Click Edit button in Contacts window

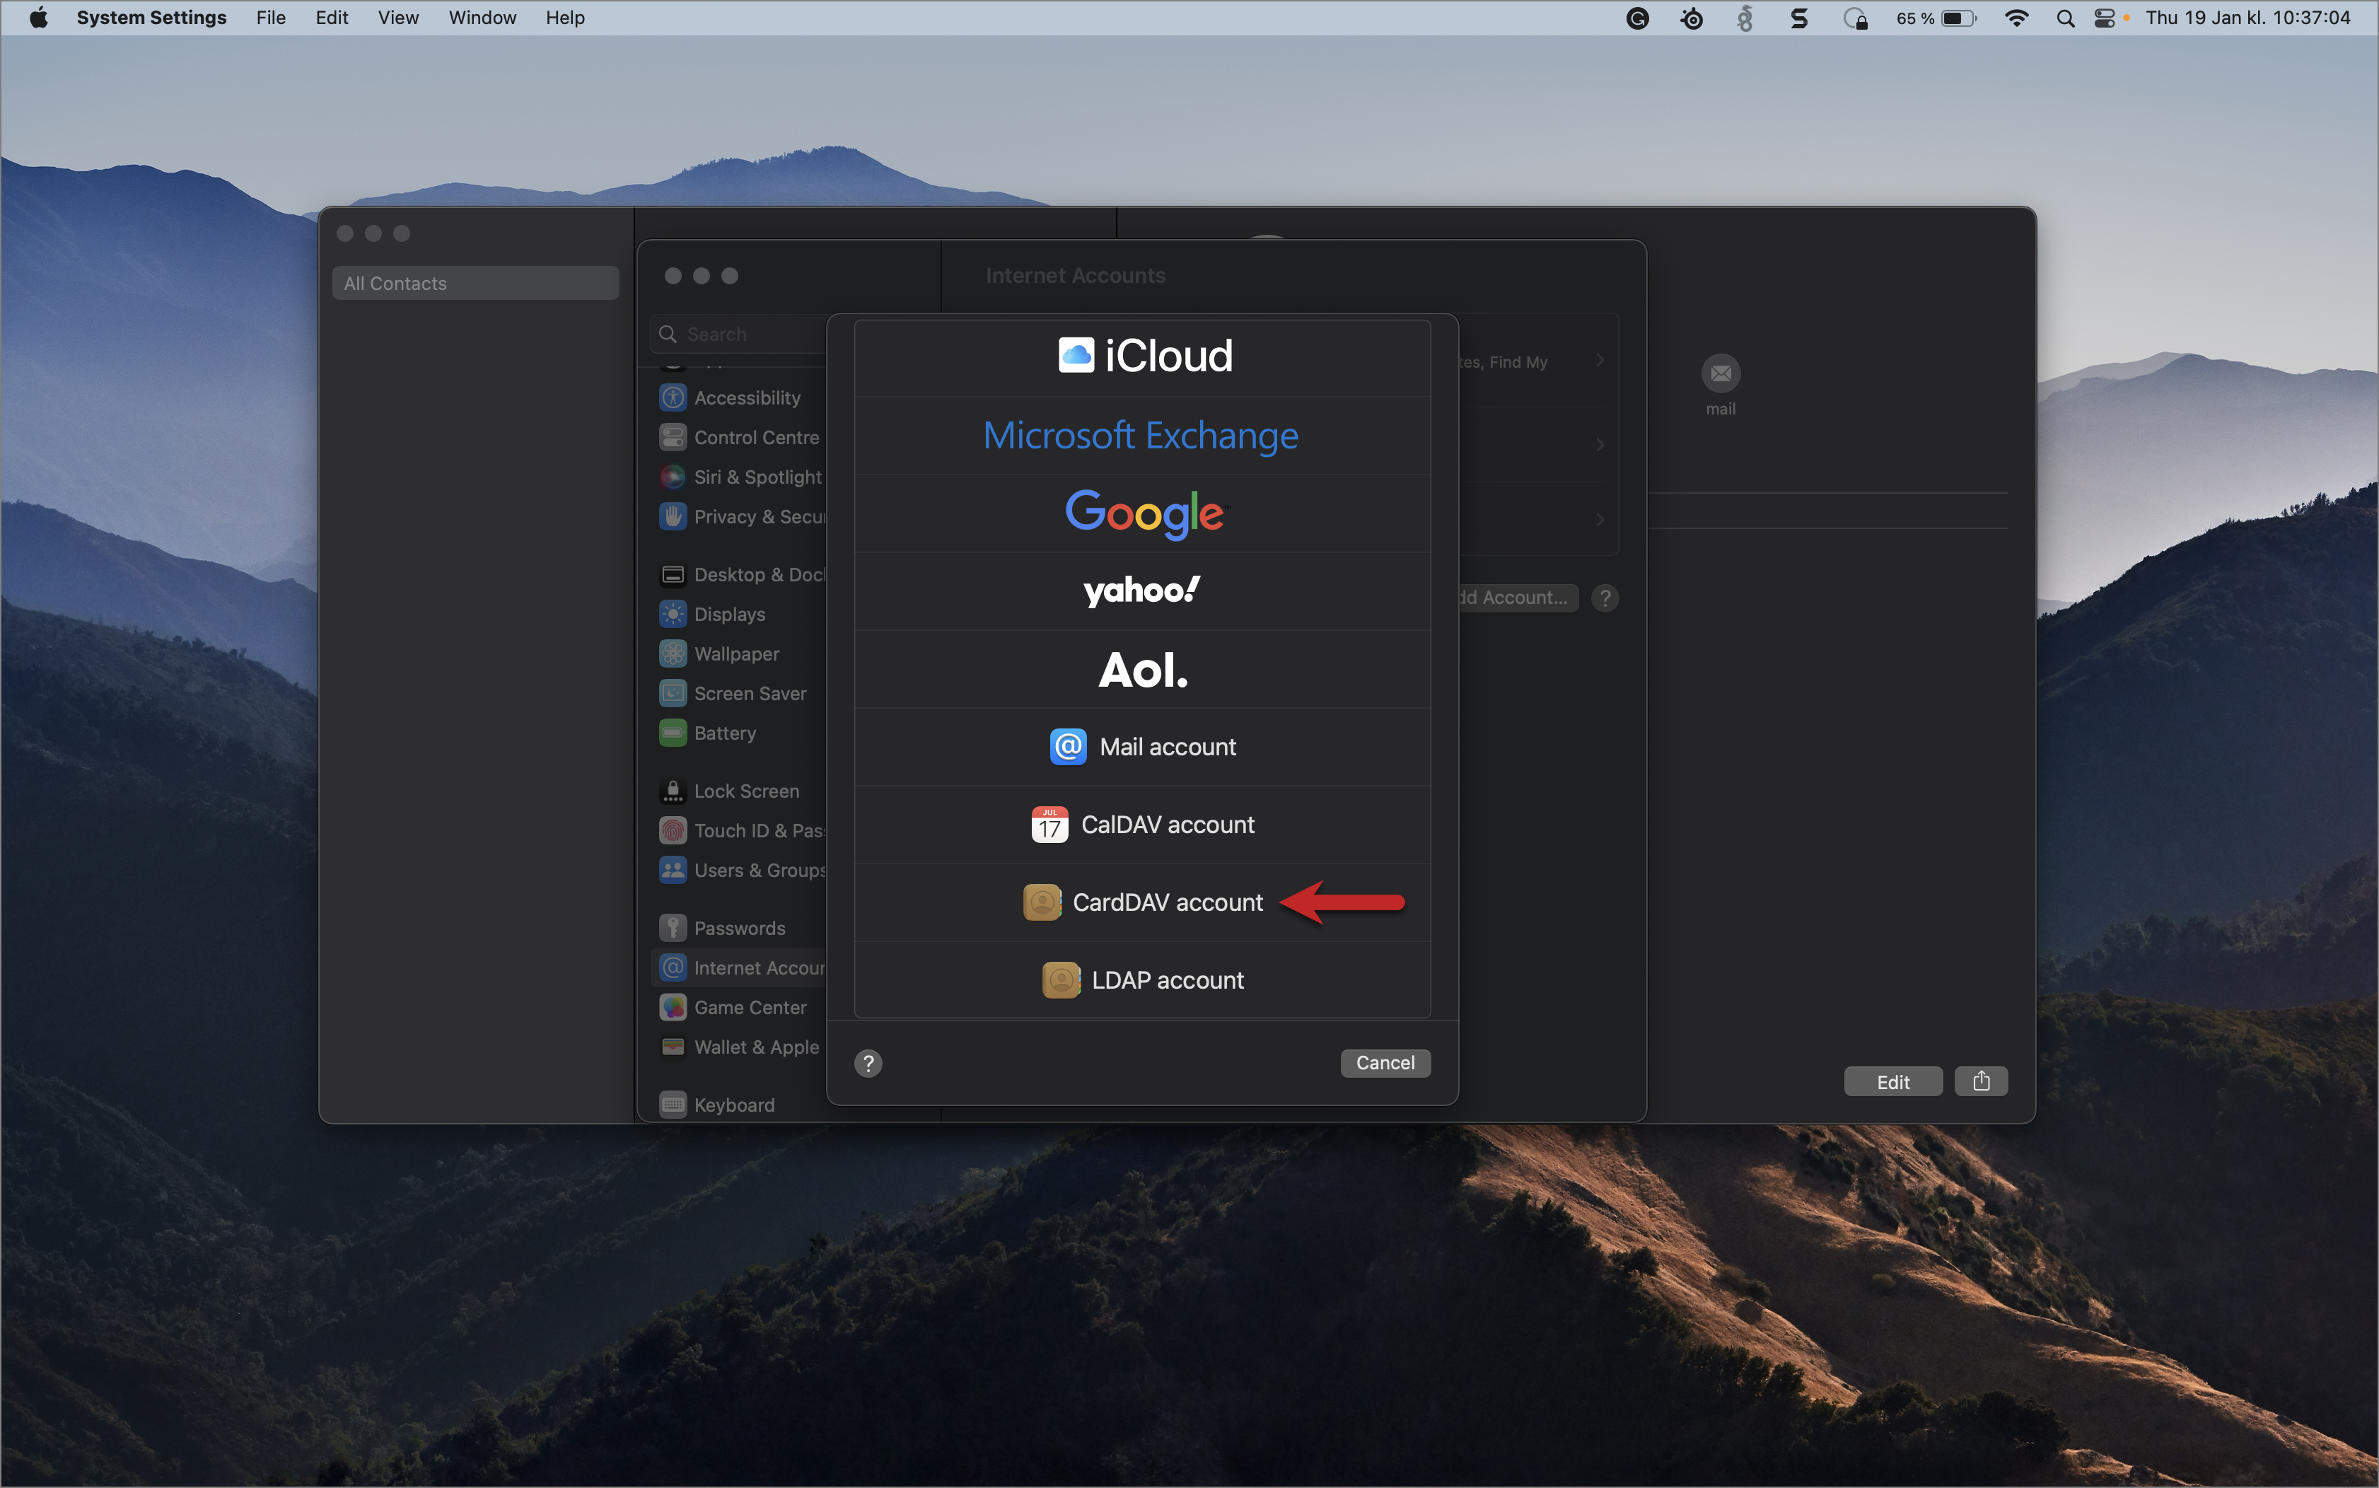point(1893,1081)
